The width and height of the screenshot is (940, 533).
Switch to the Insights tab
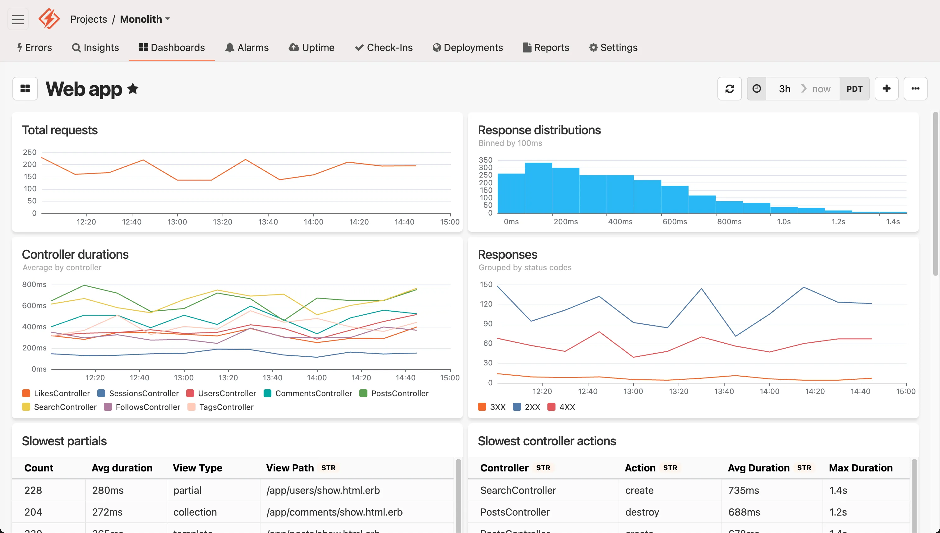pos(95,48)
